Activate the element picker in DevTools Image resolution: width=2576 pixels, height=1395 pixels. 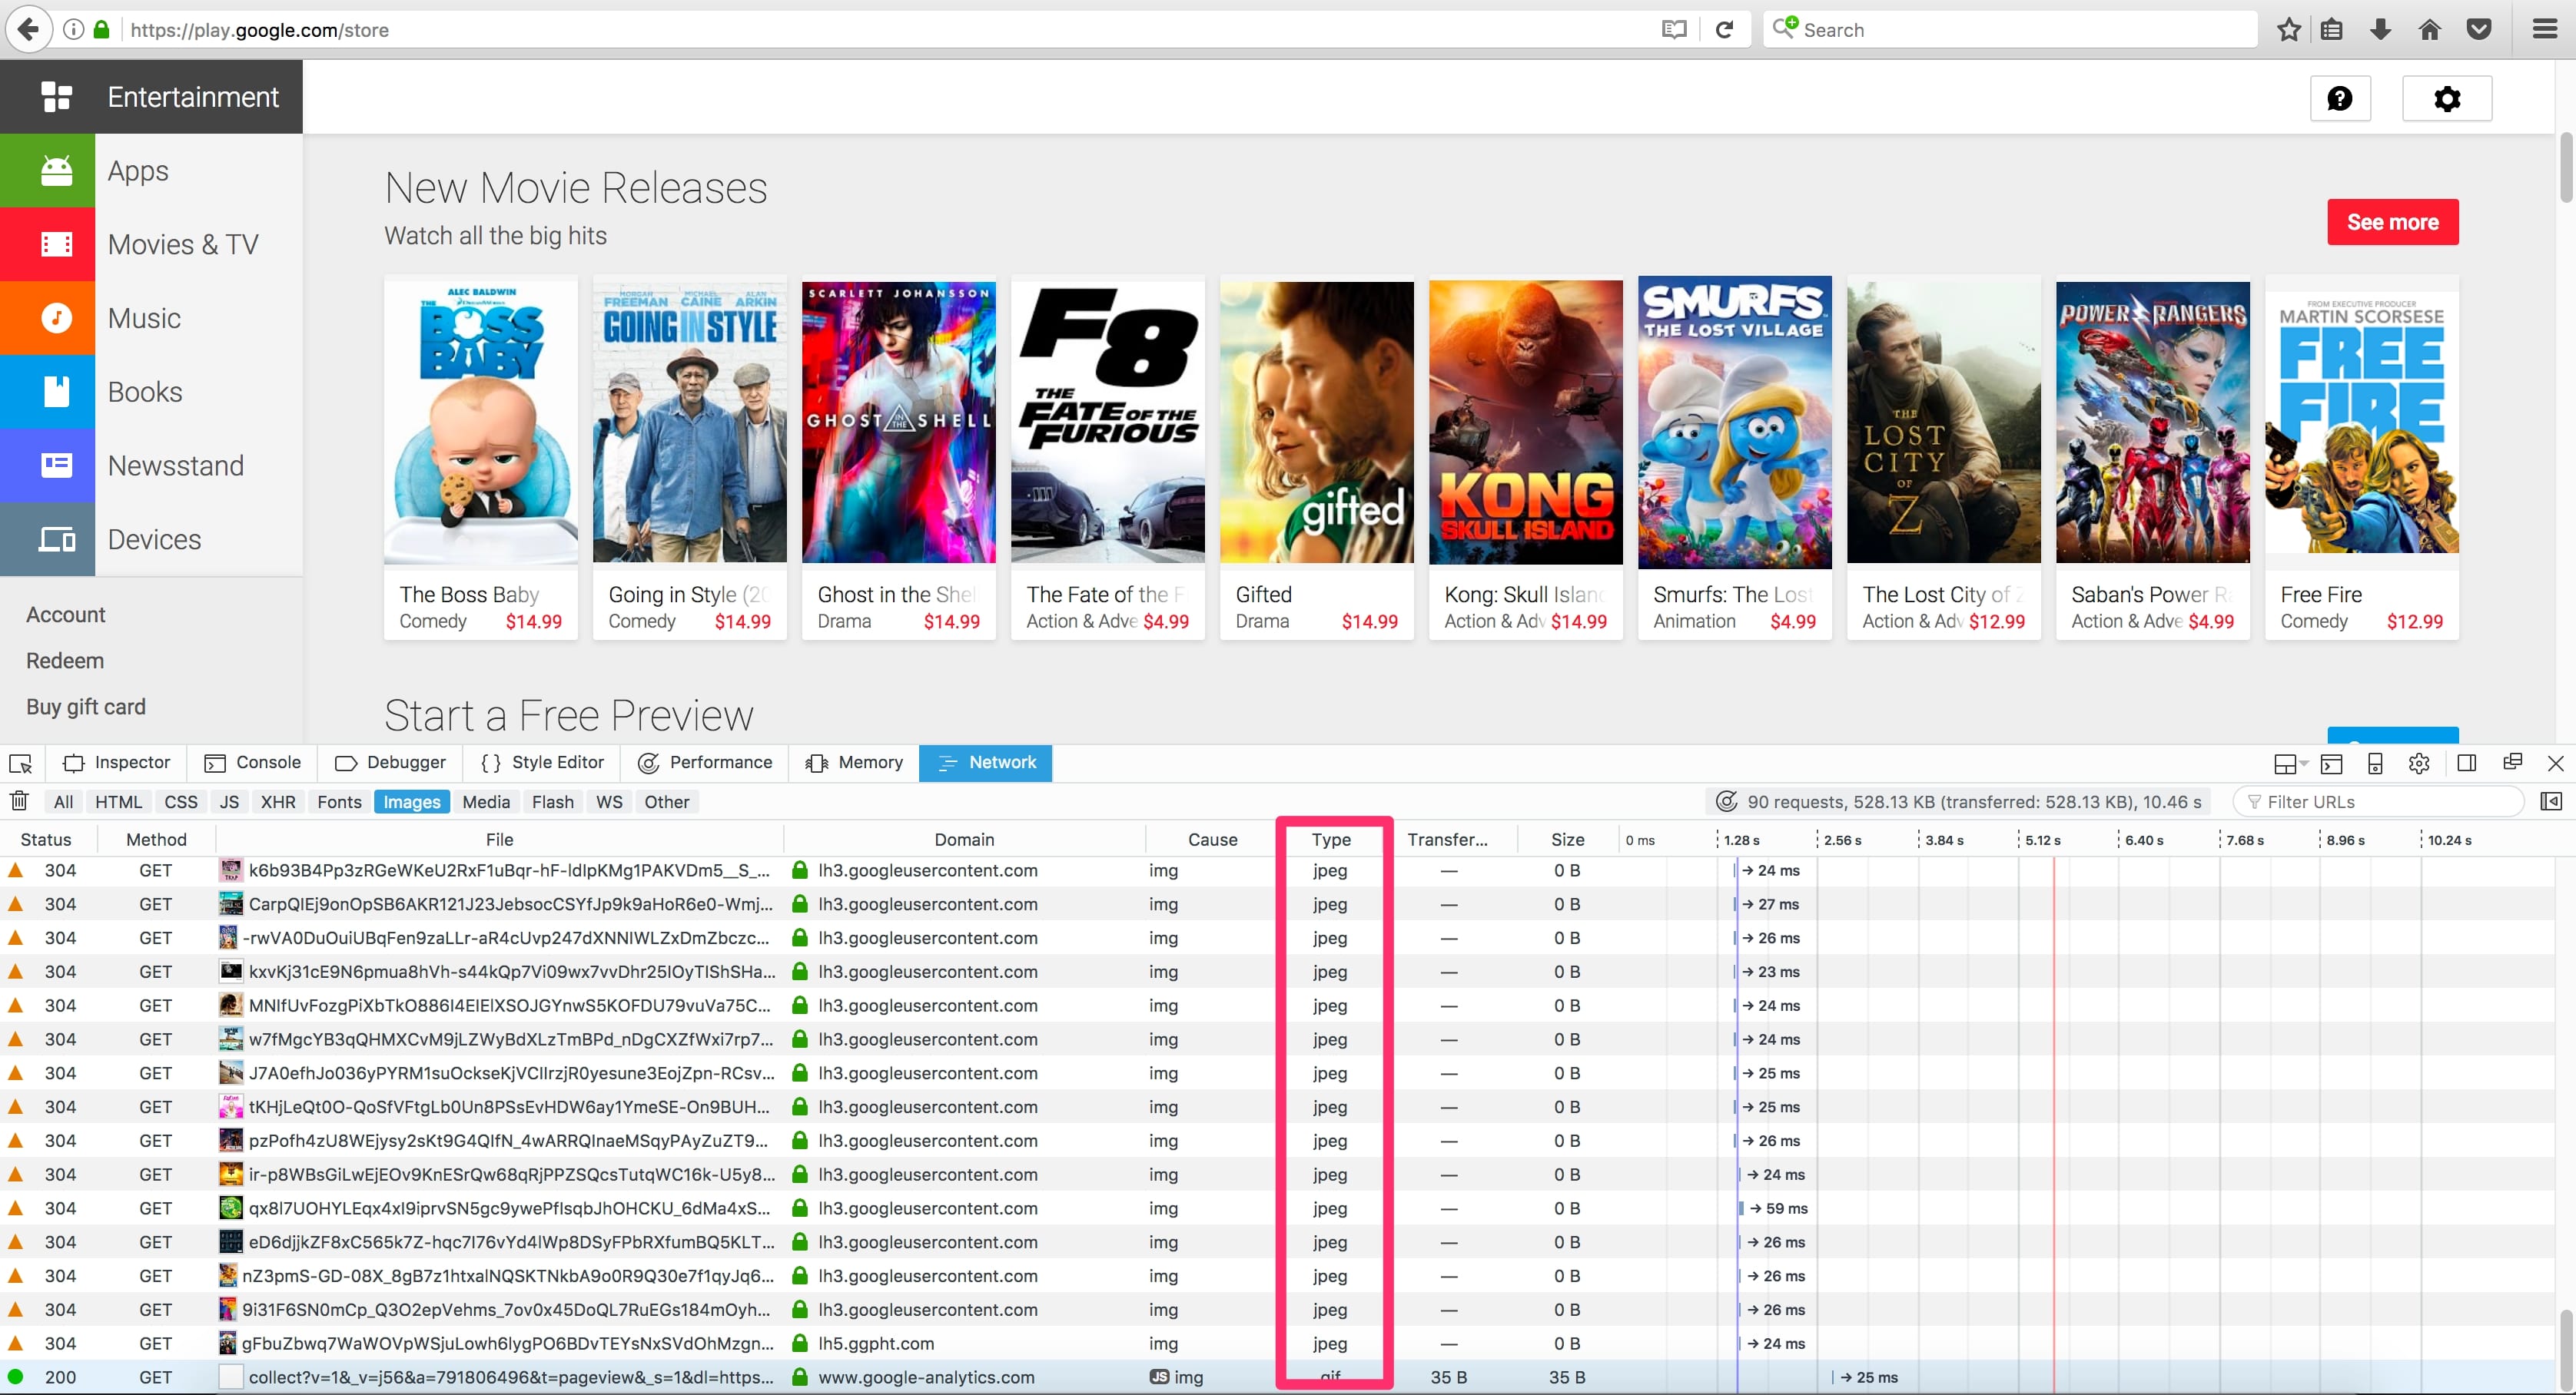point(21,764)
